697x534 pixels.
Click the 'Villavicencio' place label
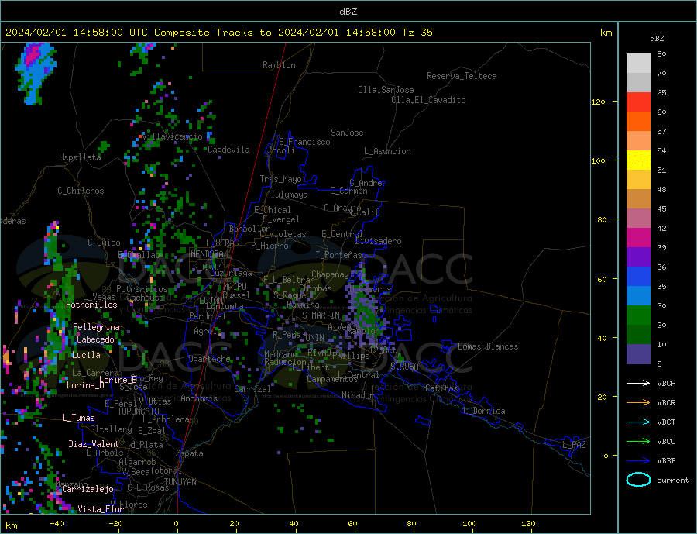(173, 136)
